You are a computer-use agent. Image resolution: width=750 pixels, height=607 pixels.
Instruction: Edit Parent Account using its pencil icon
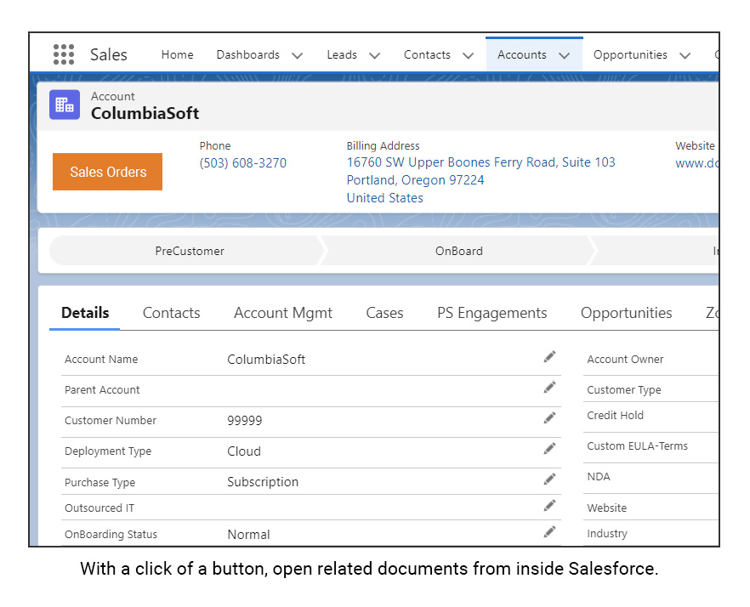coord(549,387)
